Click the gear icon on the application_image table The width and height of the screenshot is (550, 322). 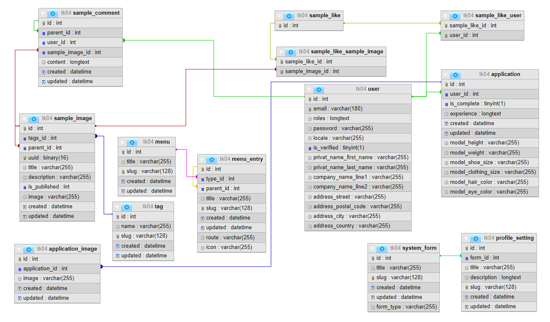coord(29,249)
